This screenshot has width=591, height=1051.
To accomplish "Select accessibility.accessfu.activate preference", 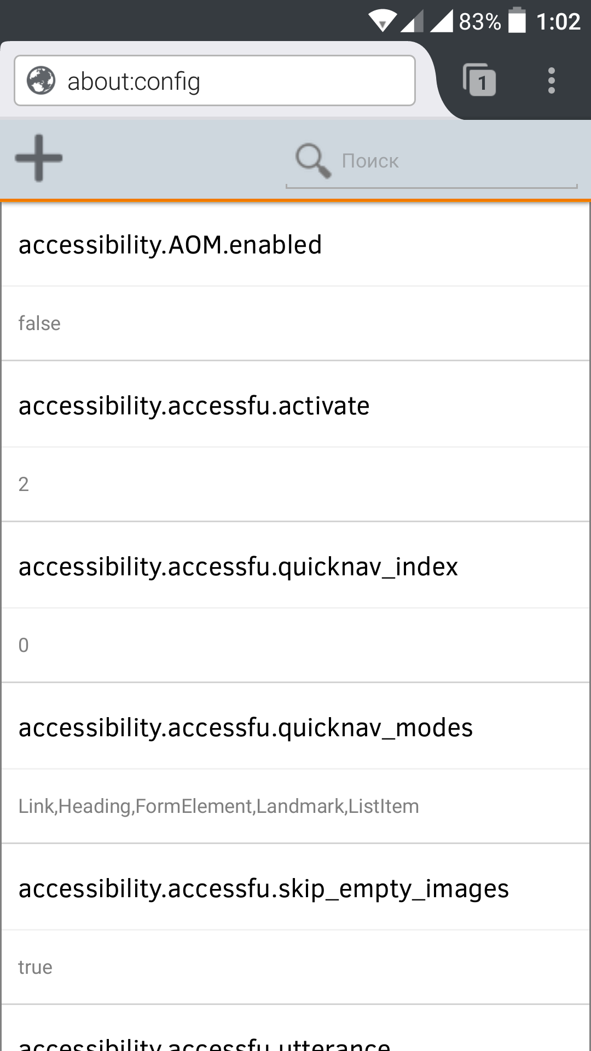I will pyautogui.click(x=194, y=406).
